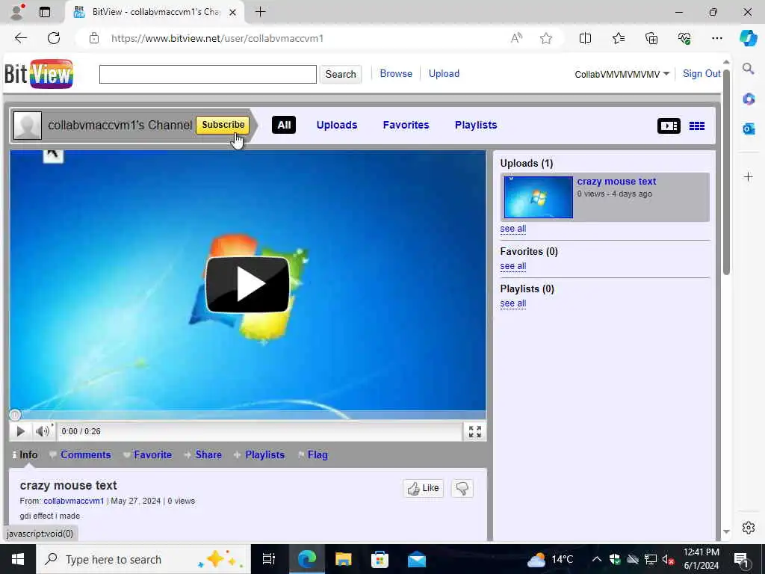Click see all under Favorites
The height and width of the screenshot is (574, 765).
click(x=512, y=266)
